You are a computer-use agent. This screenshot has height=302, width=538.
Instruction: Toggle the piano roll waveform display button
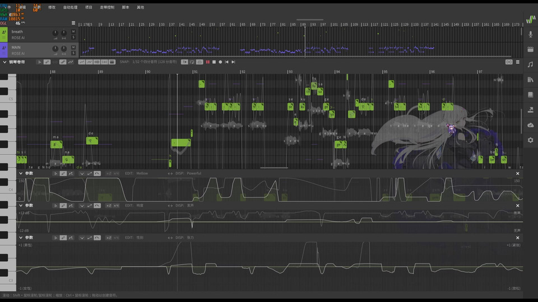97,62
